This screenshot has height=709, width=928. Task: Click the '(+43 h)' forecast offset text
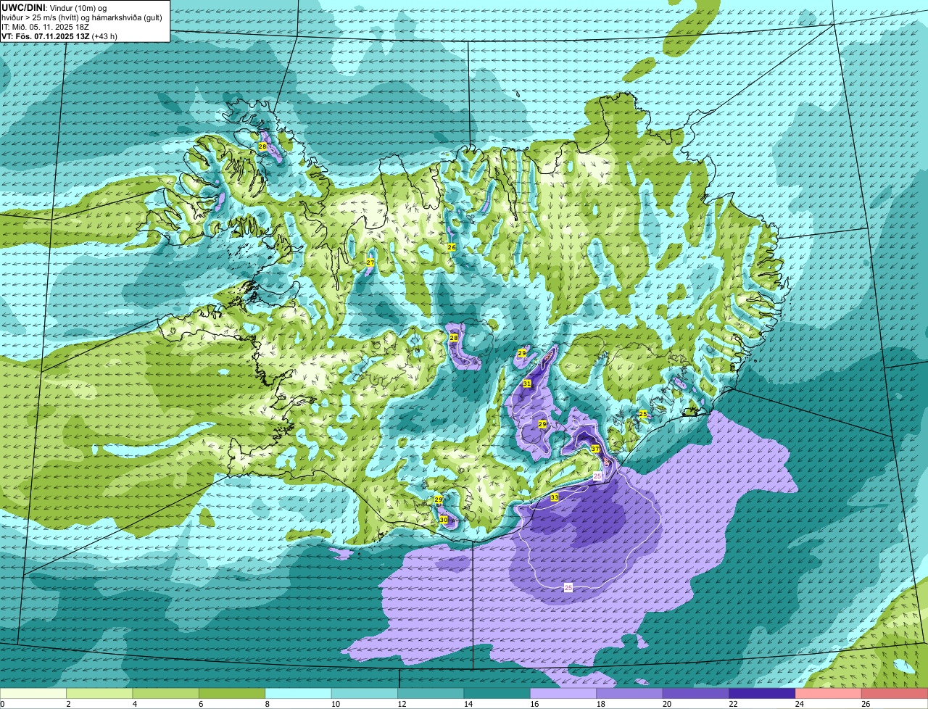(x=104, y=36)
